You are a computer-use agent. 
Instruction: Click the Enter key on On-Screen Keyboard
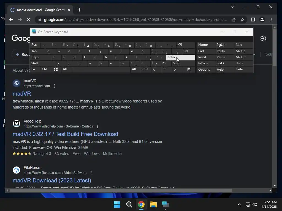point(180,57)
